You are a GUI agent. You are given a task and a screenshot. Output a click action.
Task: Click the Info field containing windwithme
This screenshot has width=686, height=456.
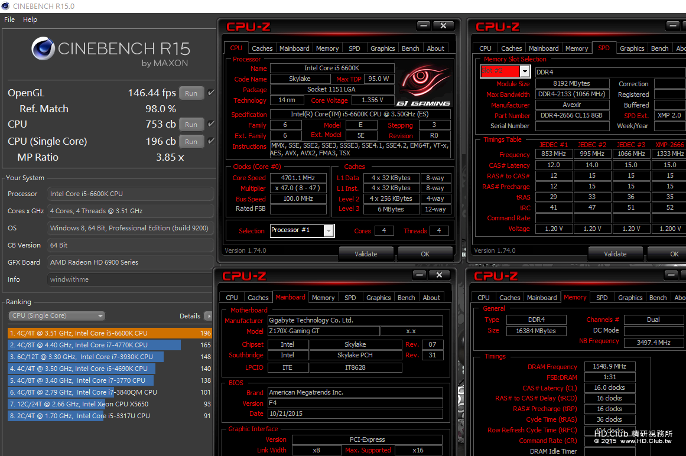[130, 279]
